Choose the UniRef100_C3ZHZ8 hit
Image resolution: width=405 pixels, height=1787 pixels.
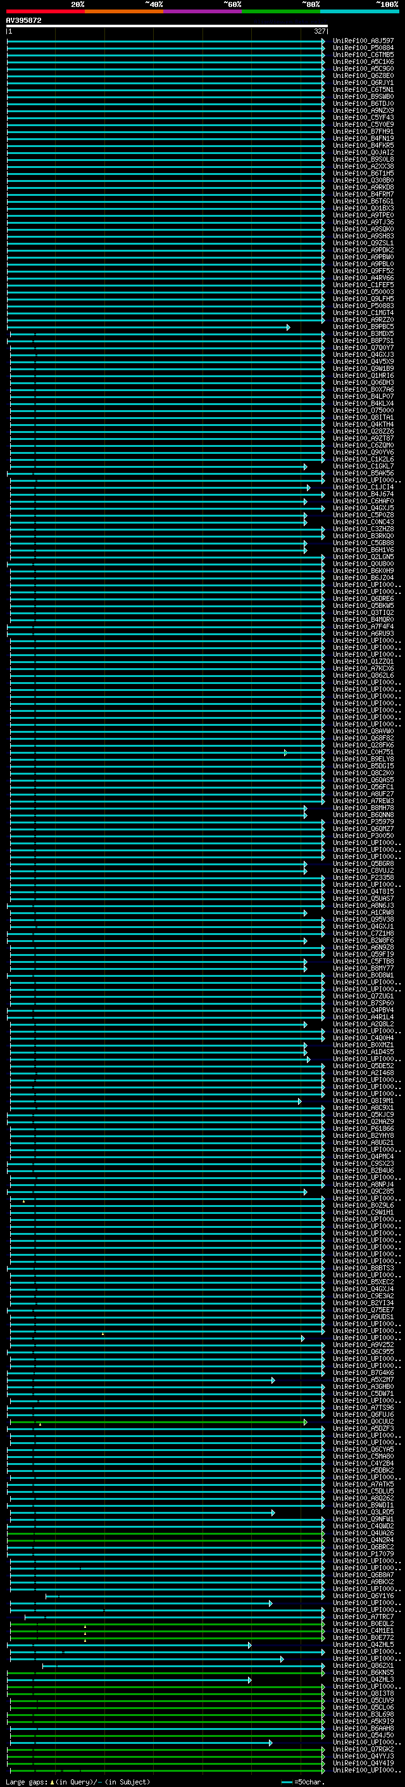click(363, 529)
